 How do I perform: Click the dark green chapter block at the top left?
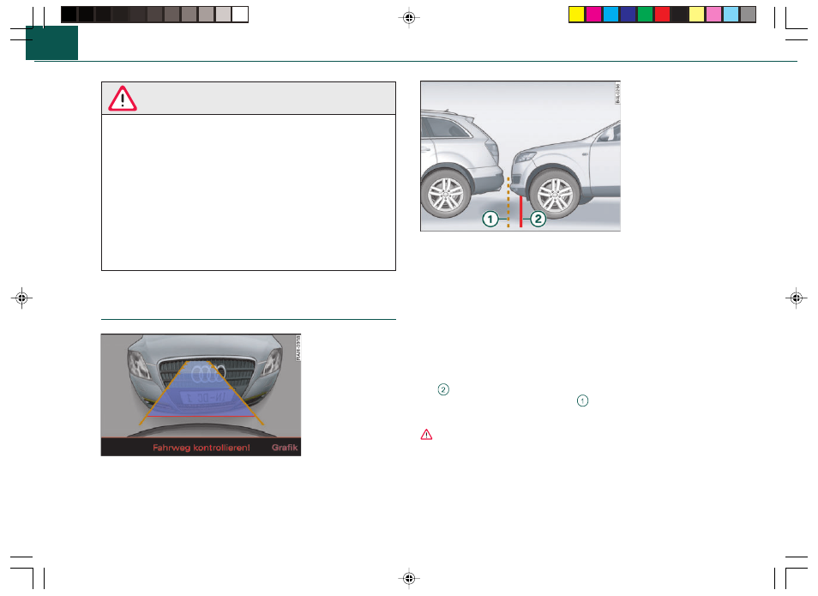[x=51, y=43]
